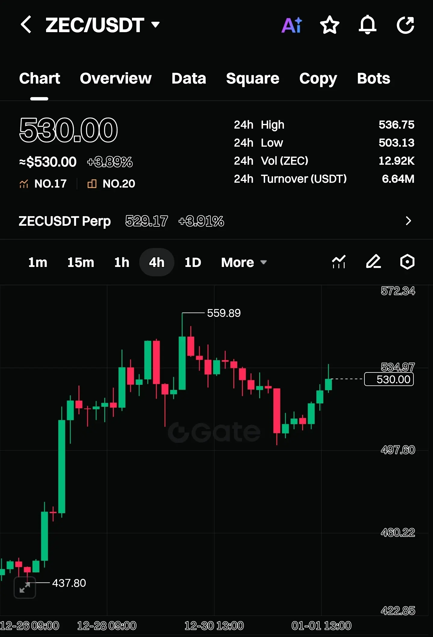Tap the NO.20 ranking label
Screen dimensions: 433x637
click(119, 184)
